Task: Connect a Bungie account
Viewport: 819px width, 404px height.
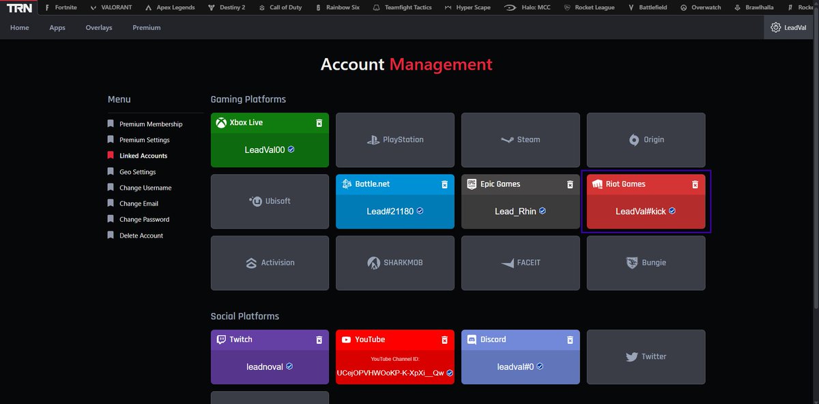Action: 646,263
